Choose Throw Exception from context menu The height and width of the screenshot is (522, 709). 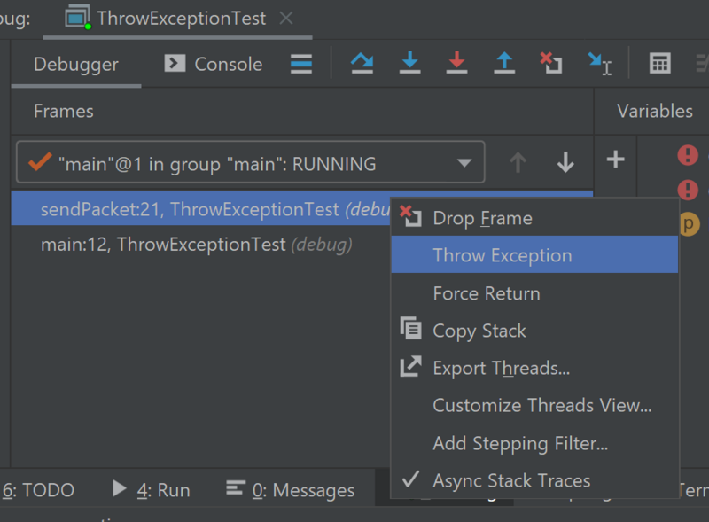pos(503,255)
